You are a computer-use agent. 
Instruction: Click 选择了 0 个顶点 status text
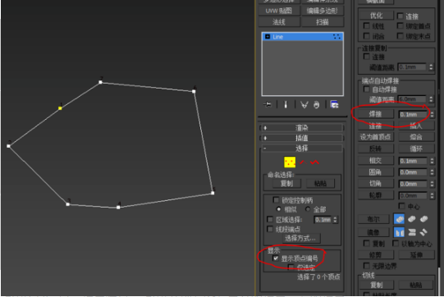tap(318, 276)
